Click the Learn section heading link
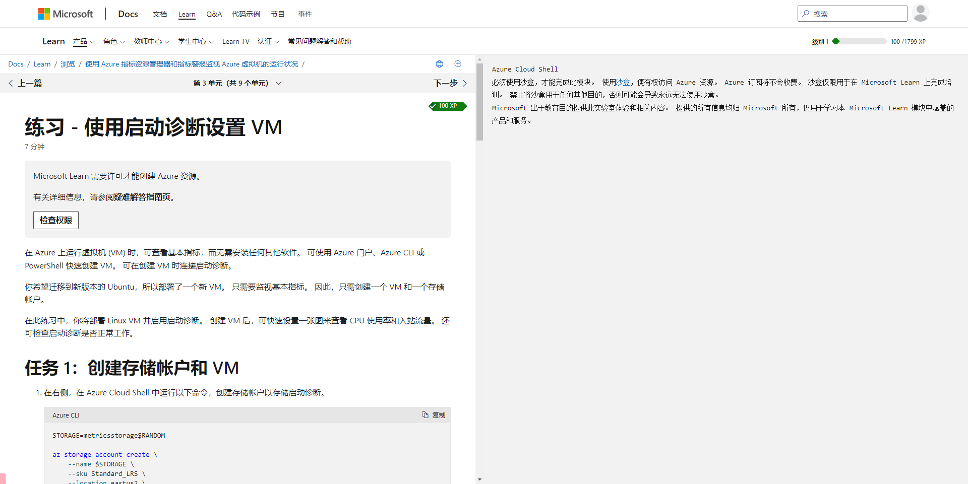This screenshot has width=968, height=484. [53, 41]
